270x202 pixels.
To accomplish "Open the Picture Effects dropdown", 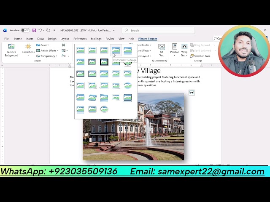I will pyautogui.click(x=144, y=50).
